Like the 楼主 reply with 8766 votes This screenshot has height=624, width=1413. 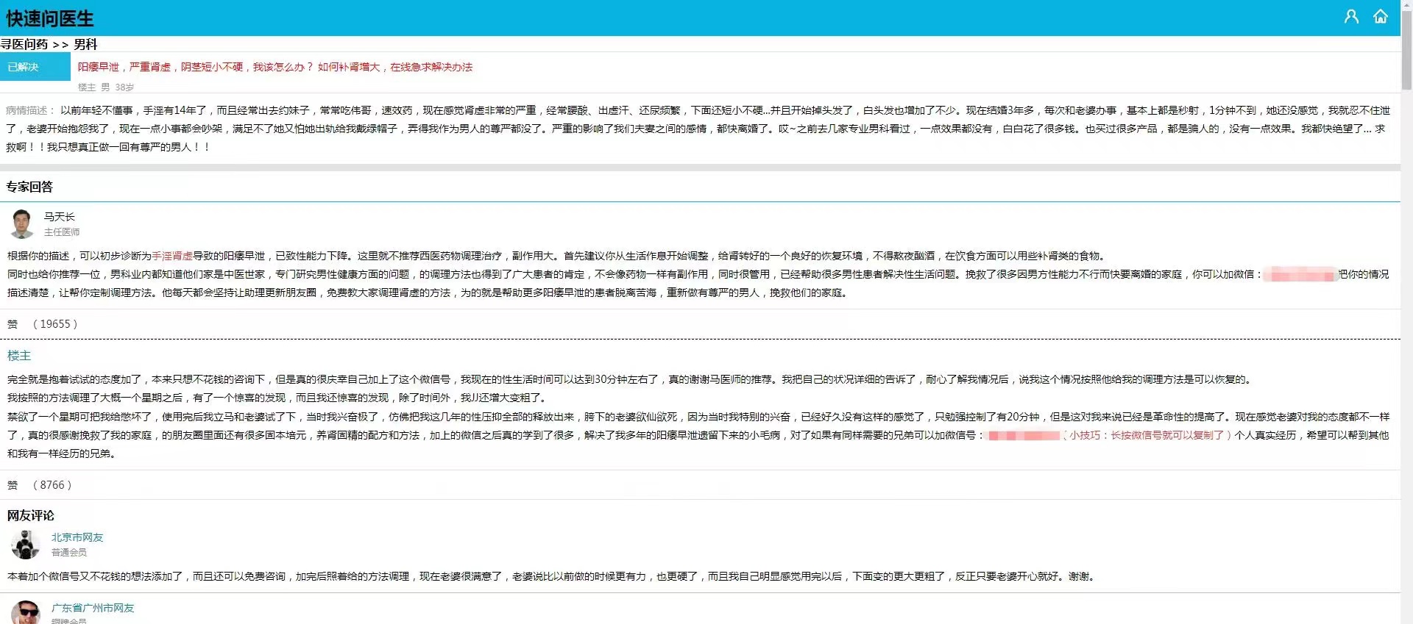pos(13,485)
